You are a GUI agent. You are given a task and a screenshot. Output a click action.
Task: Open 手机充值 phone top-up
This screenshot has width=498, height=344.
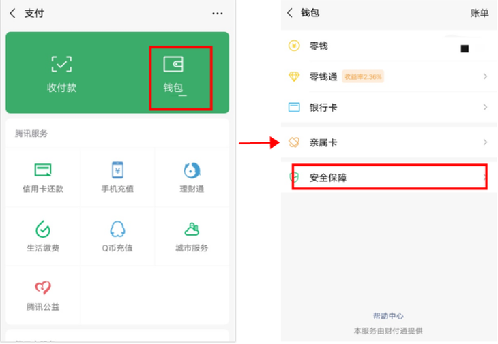tap(117, 177)
